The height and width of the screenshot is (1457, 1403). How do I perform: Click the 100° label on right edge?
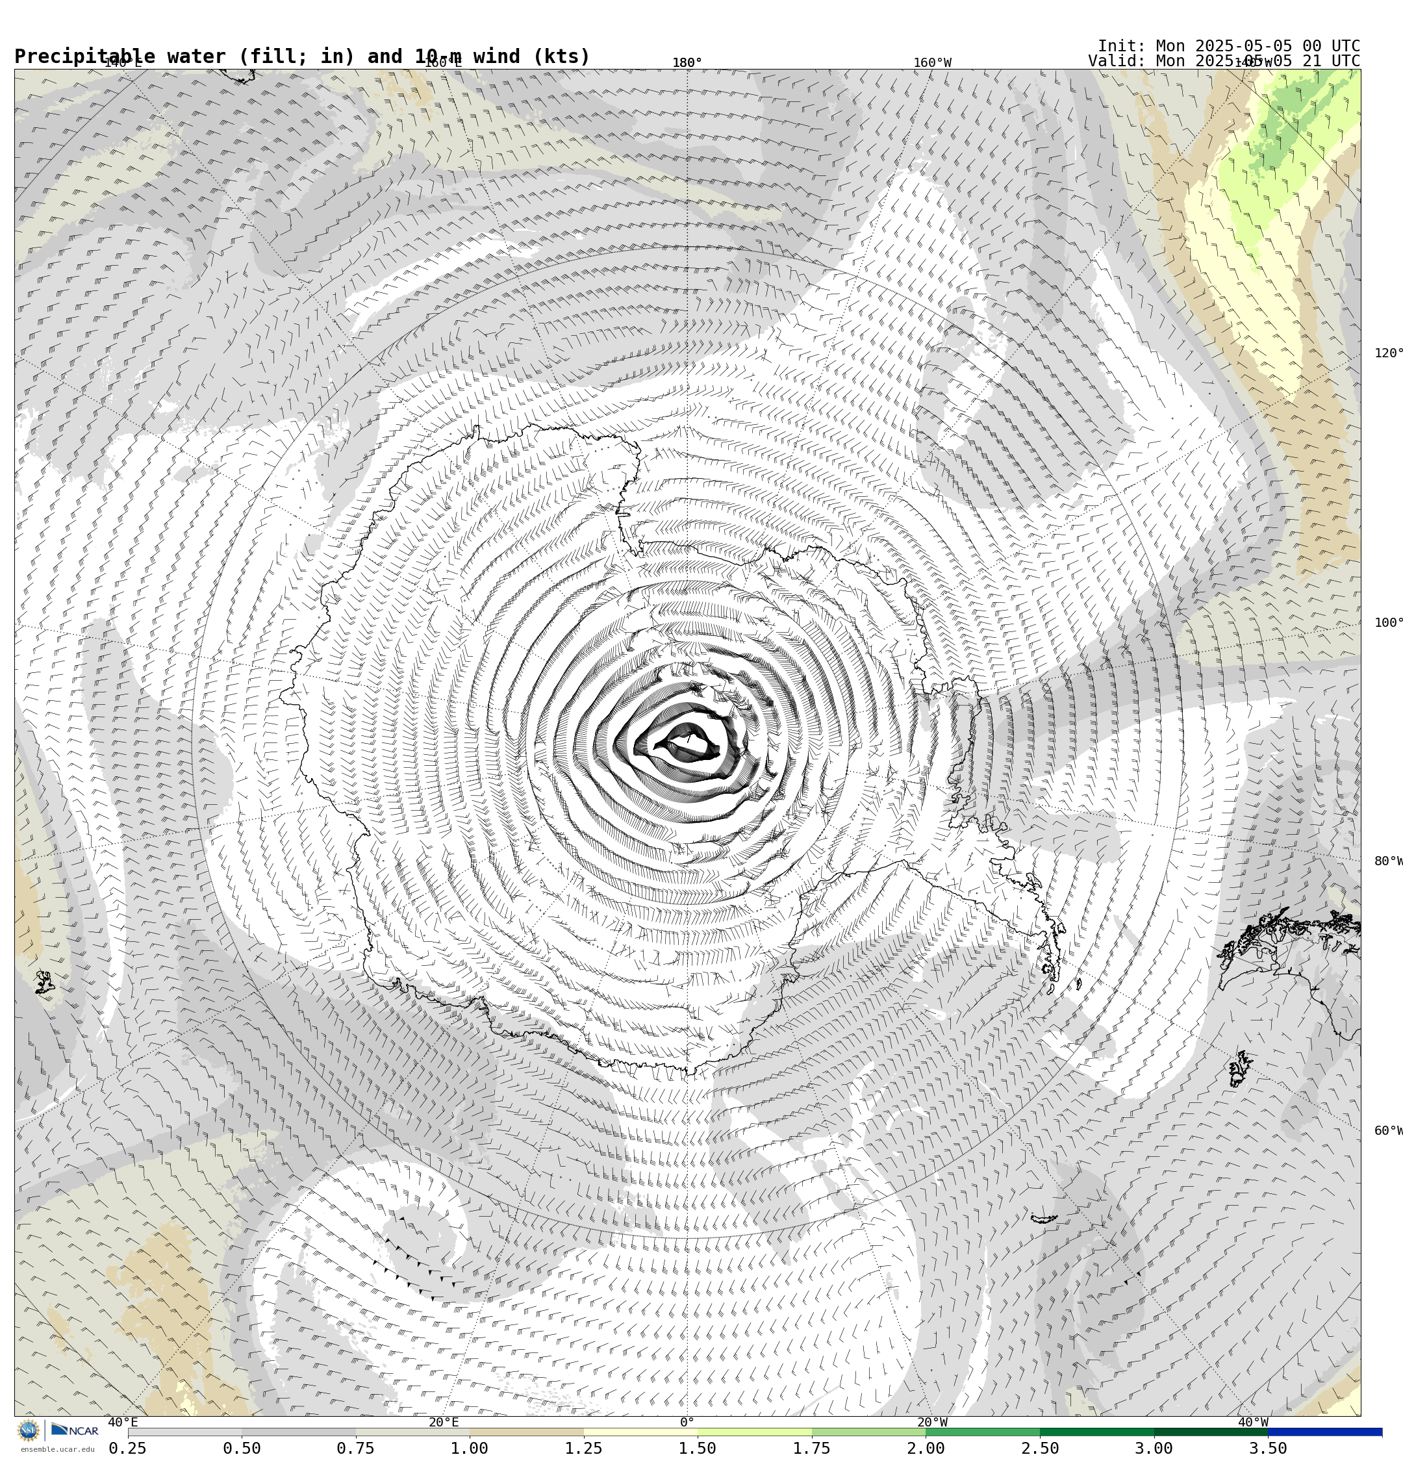point(1388,623)
